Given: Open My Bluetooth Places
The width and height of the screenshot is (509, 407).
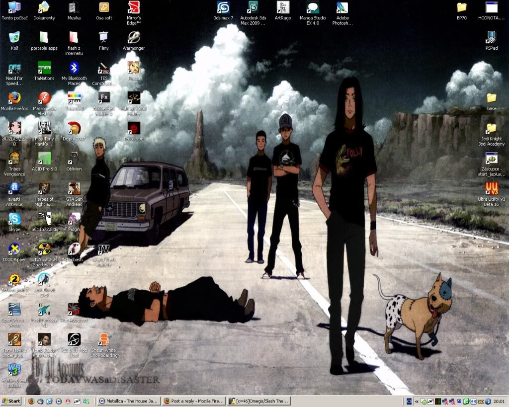Looking at the screenshot, I should [x=74, y=74].
